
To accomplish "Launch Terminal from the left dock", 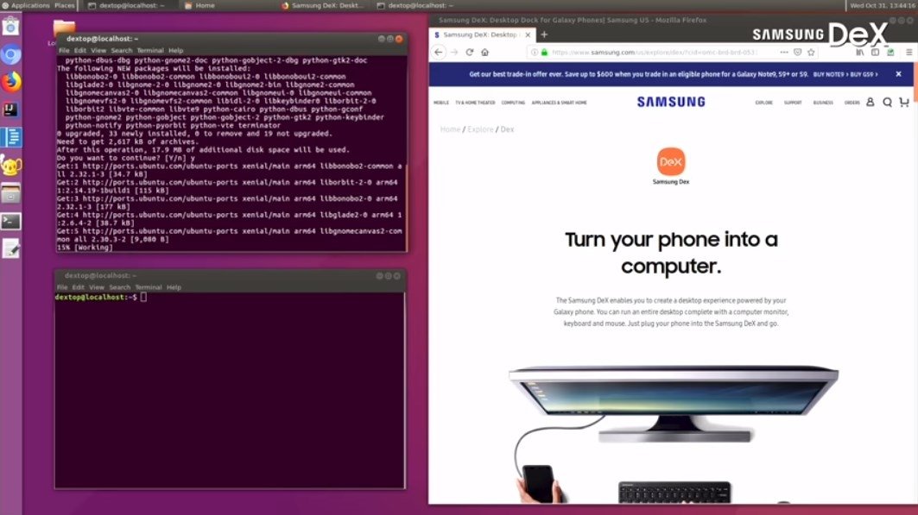I will tap(10, 221).
